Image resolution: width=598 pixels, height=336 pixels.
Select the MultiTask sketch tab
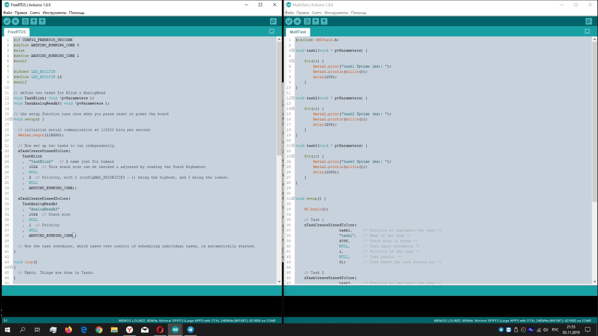[x=298, y=32]
